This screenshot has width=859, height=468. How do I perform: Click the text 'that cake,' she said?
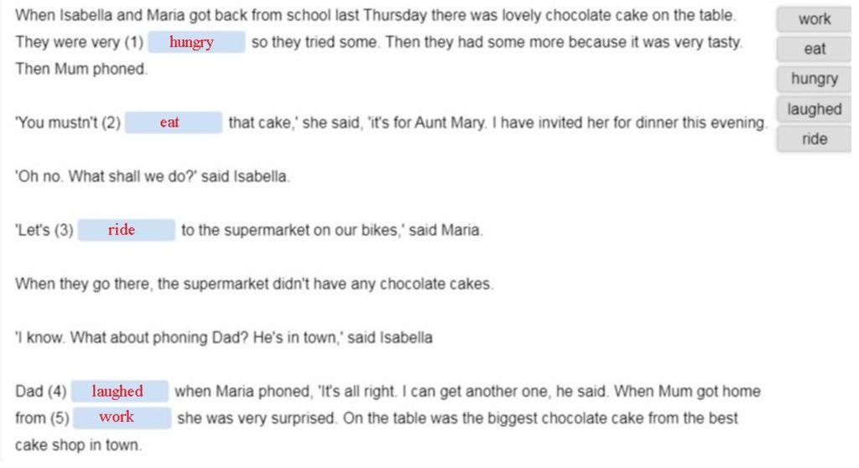click(x=294, y=122)
